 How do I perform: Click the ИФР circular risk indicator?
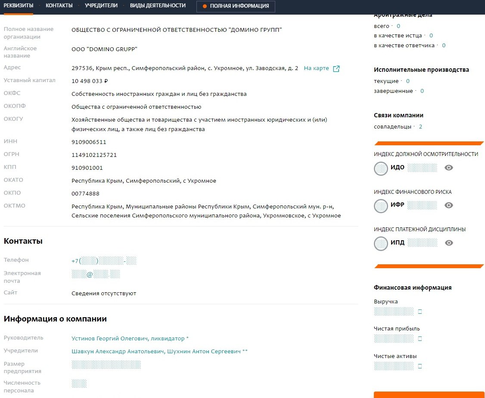(381, 206)
